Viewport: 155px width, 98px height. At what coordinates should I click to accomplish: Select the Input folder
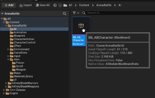tap(15, 56)
